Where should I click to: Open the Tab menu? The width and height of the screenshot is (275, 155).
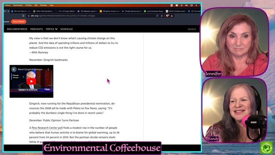(36, 5)
